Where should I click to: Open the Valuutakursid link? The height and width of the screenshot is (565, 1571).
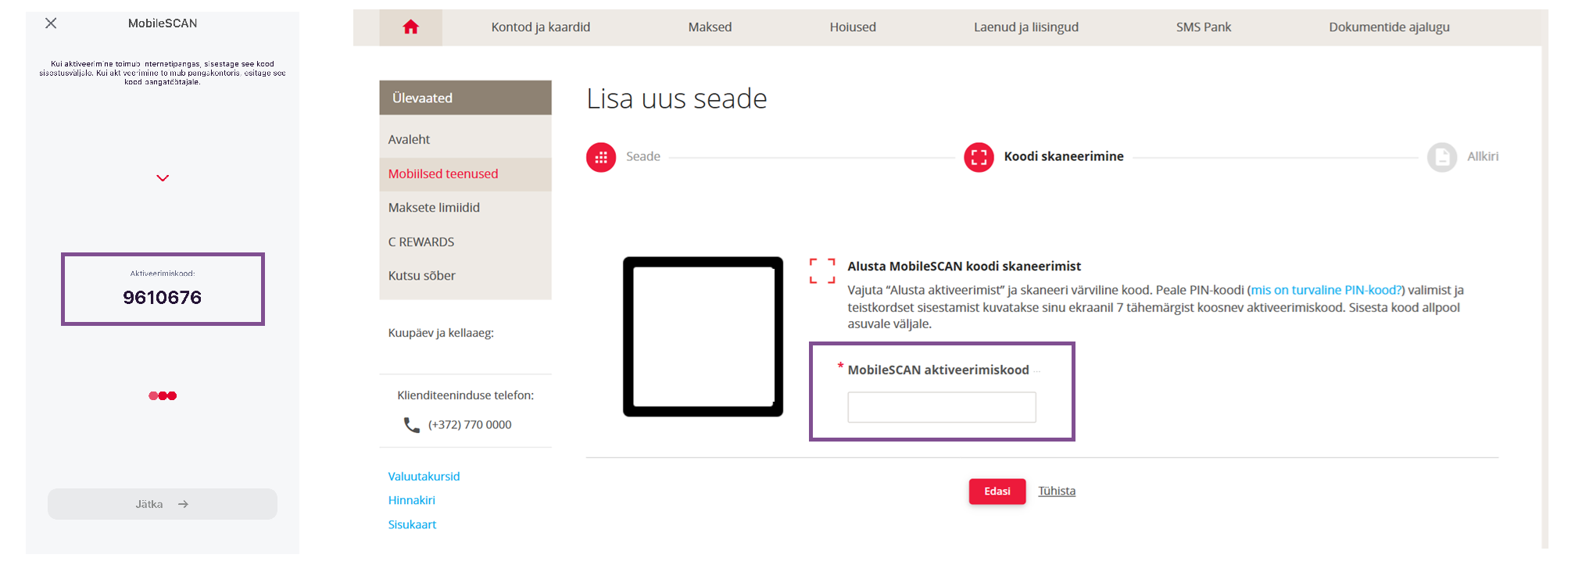pos(424,476)
